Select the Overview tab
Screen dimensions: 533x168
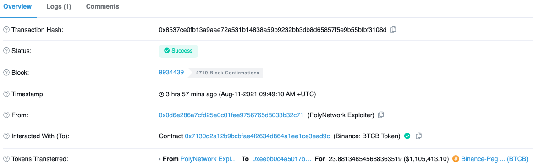point(17,6)
